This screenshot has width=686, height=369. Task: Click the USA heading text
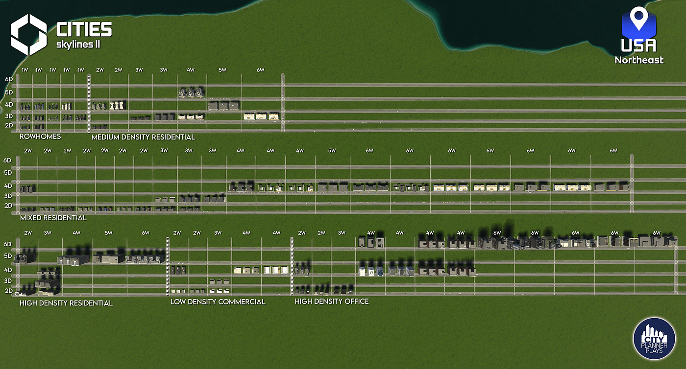639,46
